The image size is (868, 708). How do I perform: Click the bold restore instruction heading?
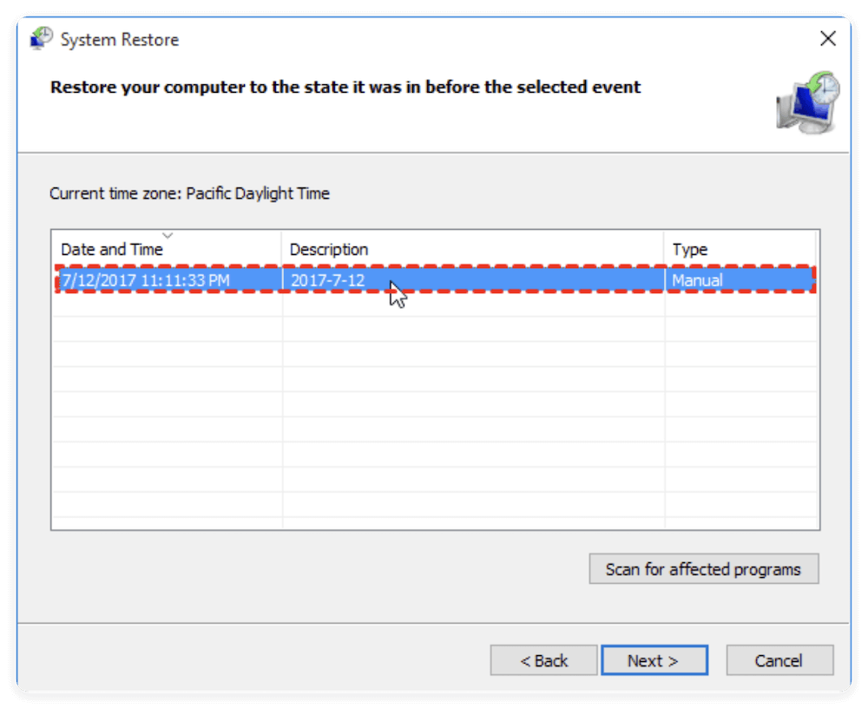click(345, 88)
